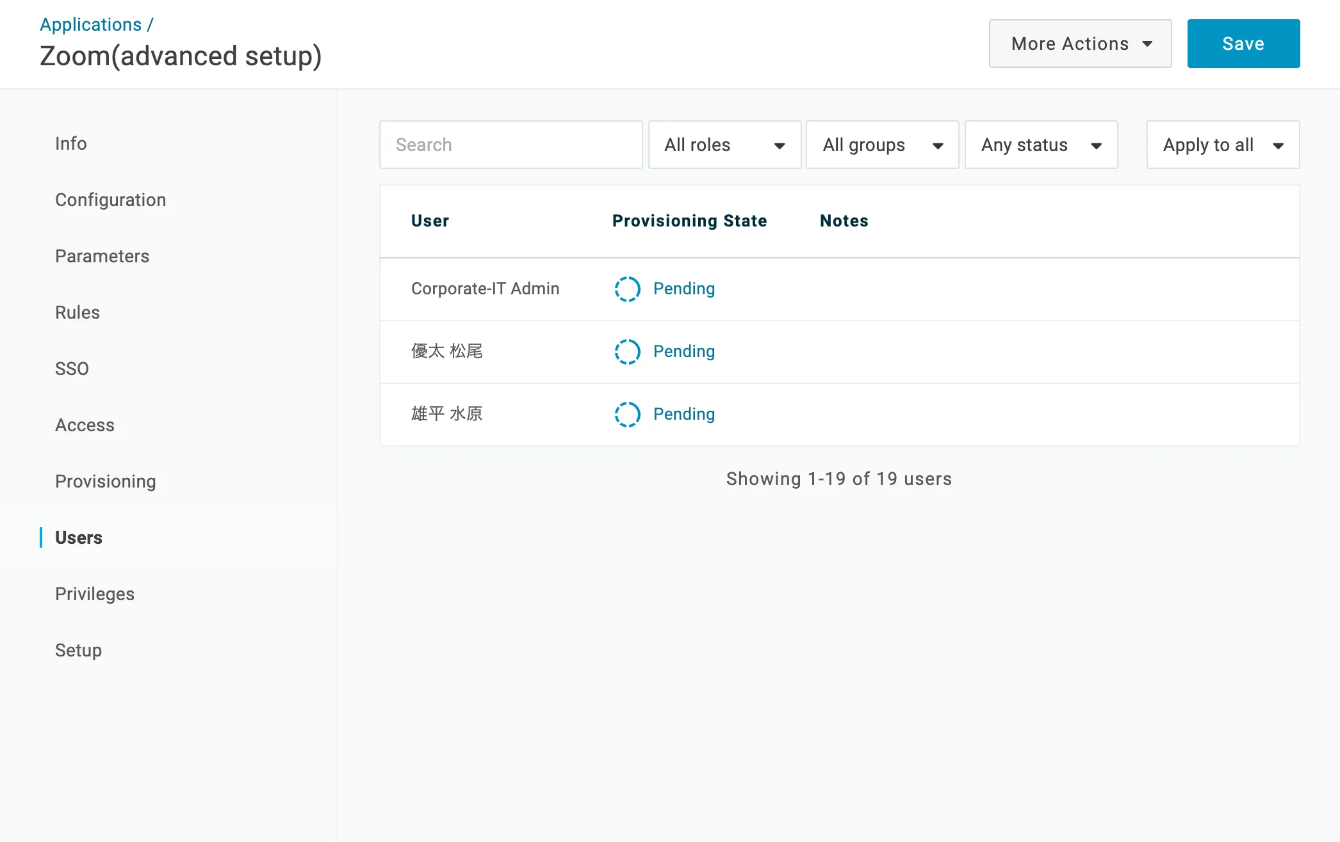Open the Configuration section
The height and width of the screenshot is (842, 1340).
click(x=110, y=200)
